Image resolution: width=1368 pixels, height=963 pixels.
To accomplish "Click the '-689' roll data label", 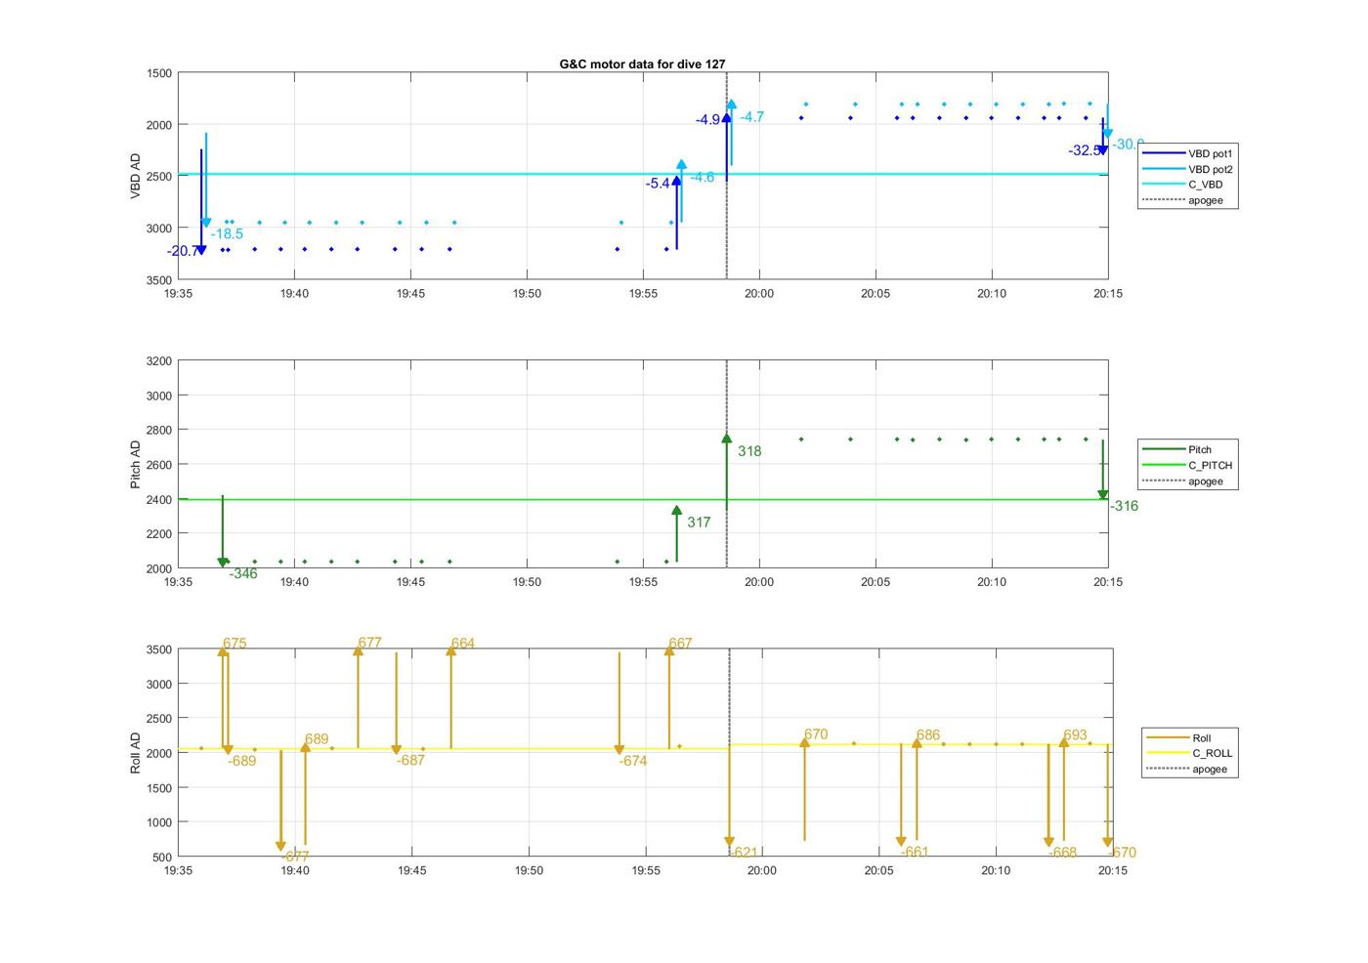I will 241,760.
